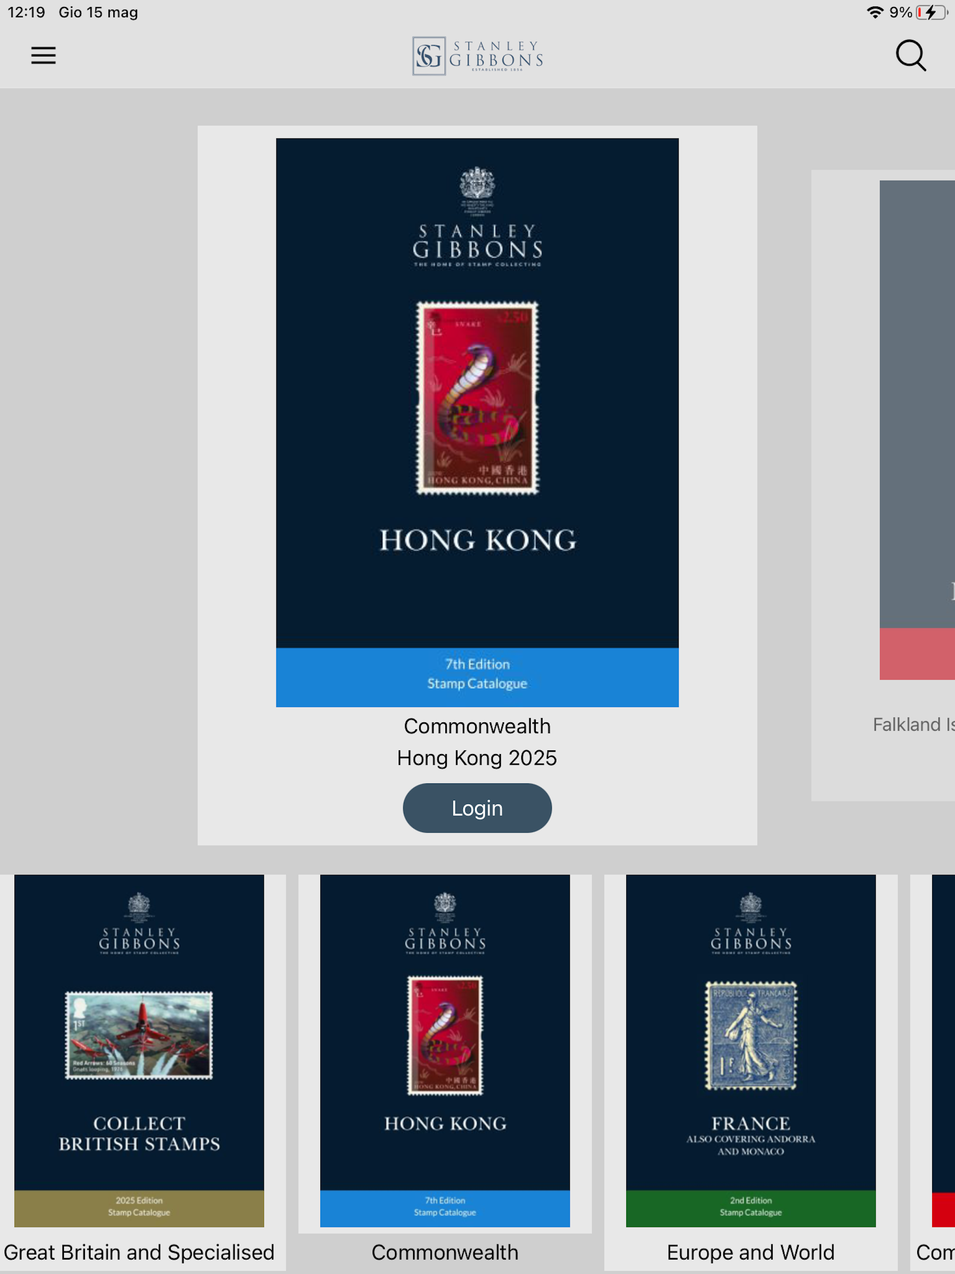This screenshot has height=1274, width=955.
Task: Tap the Commonwealth label above Hong Kong 2025
Action: (477, 726)
